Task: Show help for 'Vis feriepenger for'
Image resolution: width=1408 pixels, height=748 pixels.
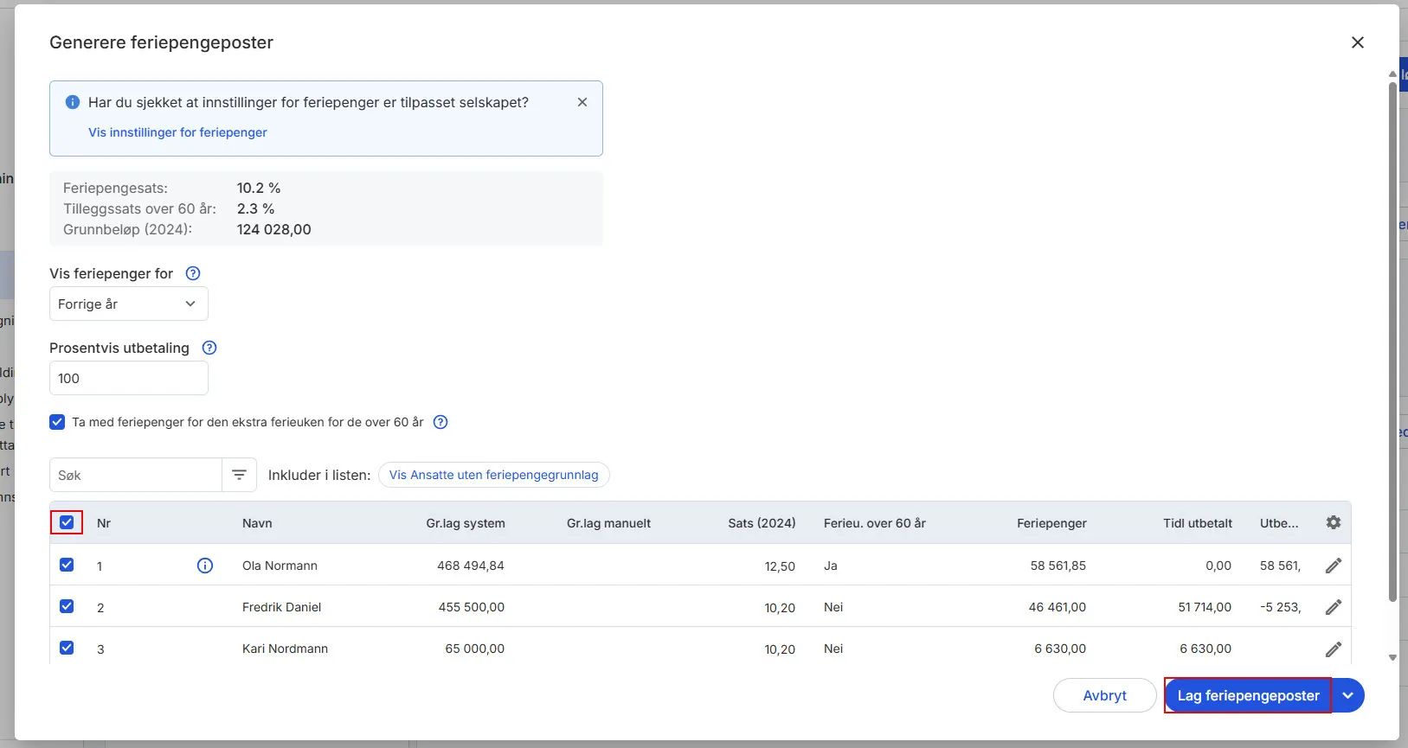Action: click(x=193, y=273)
